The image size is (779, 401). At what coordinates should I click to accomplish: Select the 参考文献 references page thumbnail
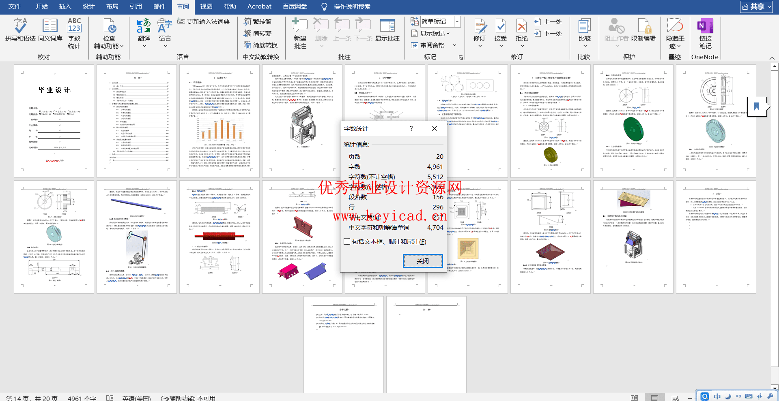[x=344, y=344]
